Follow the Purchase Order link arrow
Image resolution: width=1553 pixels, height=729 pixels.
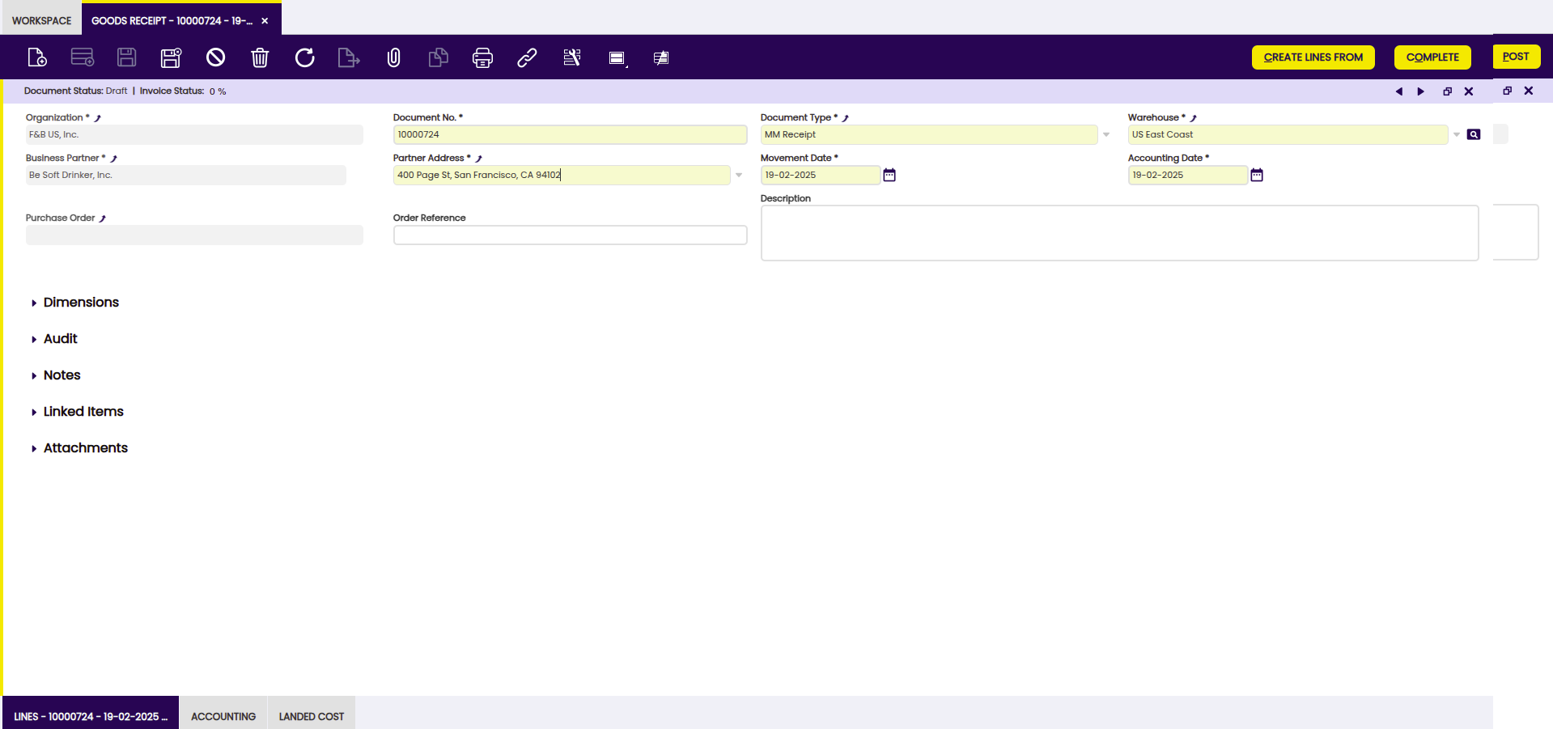pyautogui.click(x=103, y=218)
